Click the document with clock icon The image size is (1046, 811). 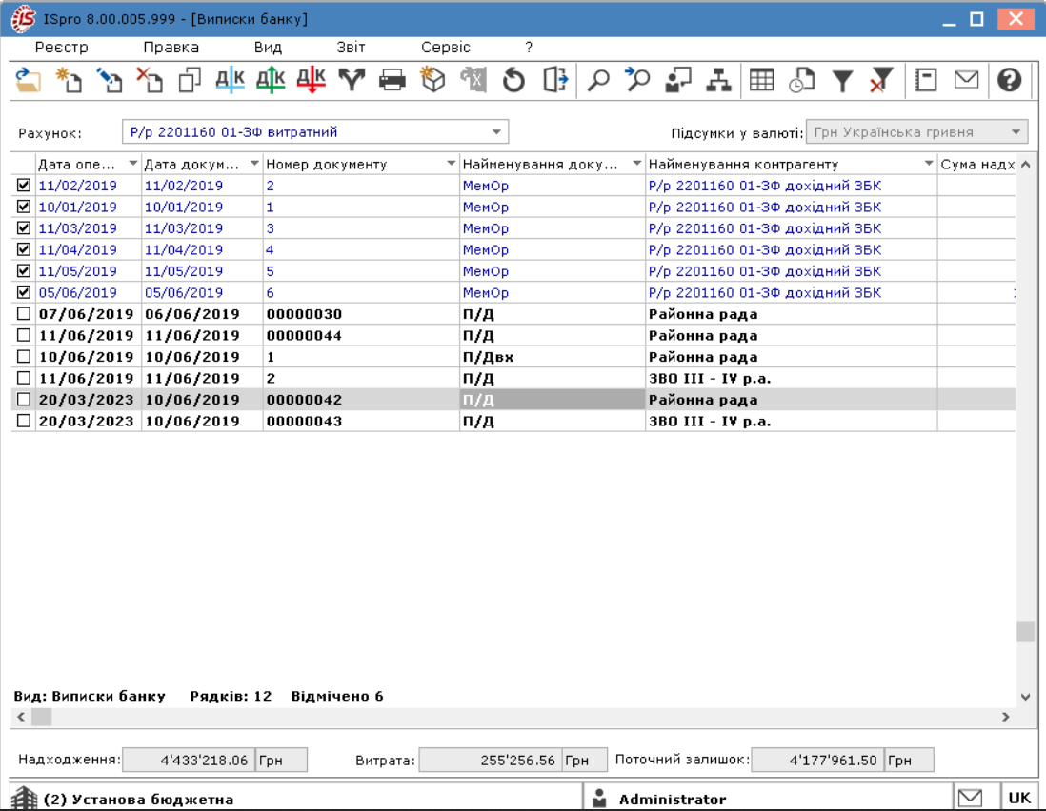[x=802, y=80]
